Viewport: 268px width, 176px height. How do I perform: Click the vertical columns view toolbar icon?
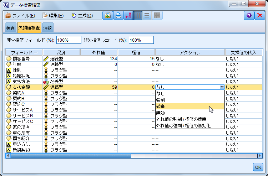click(x=138, y=16)
